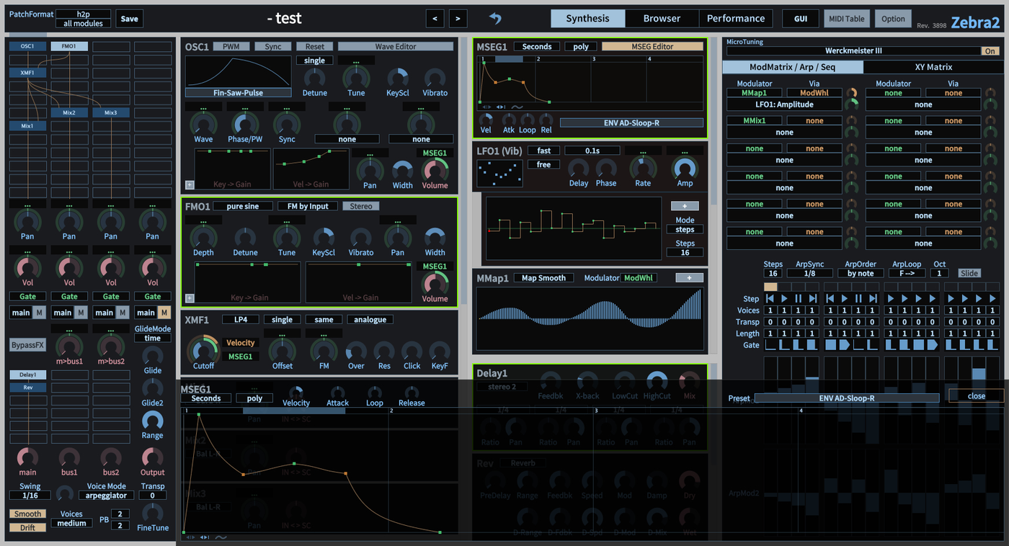Open the Fin-Saw-Pulse waveform selector
Screen dimensions: 1009x546
(239, 93)
